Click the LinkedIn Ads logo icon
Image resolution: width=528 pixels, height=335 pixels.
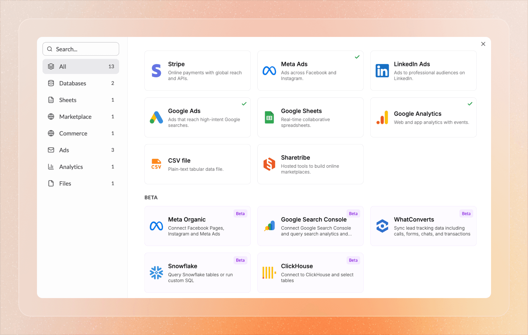(382, 71)
